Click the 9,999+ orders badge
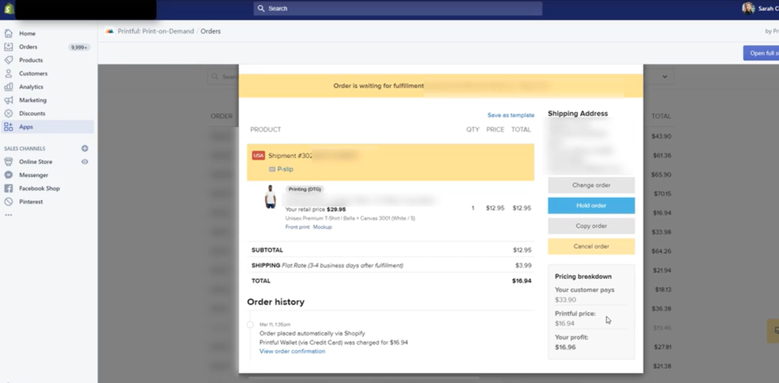779x383 pixels. pyautogui.click(x=79, y=48)
